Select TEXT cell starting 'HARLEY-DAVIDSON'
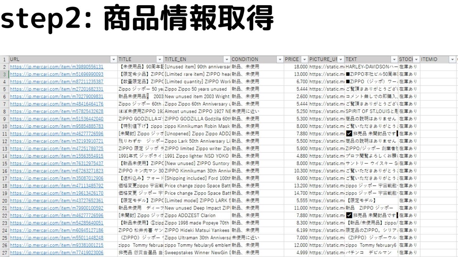Screen dimensions: 458x257 click(371, 67)
